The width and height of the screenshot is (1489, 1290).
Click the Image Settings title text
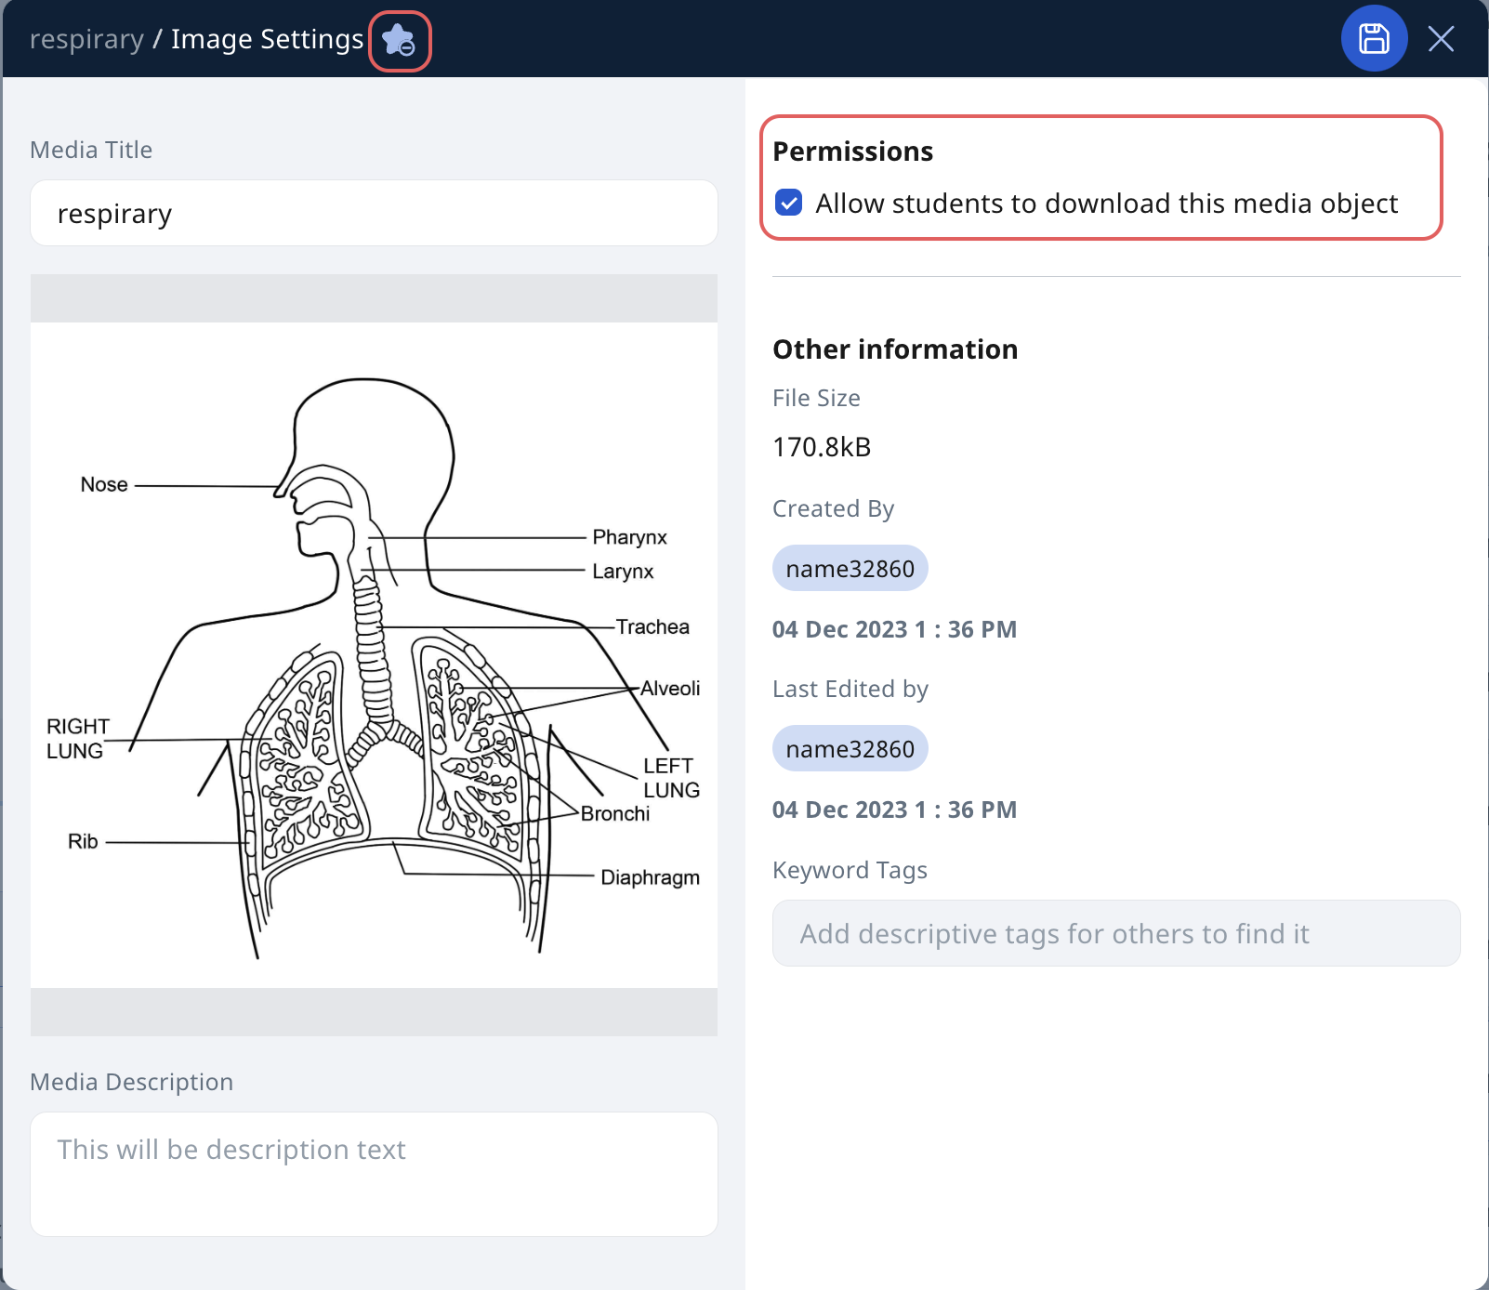click(x=267, y=39)
